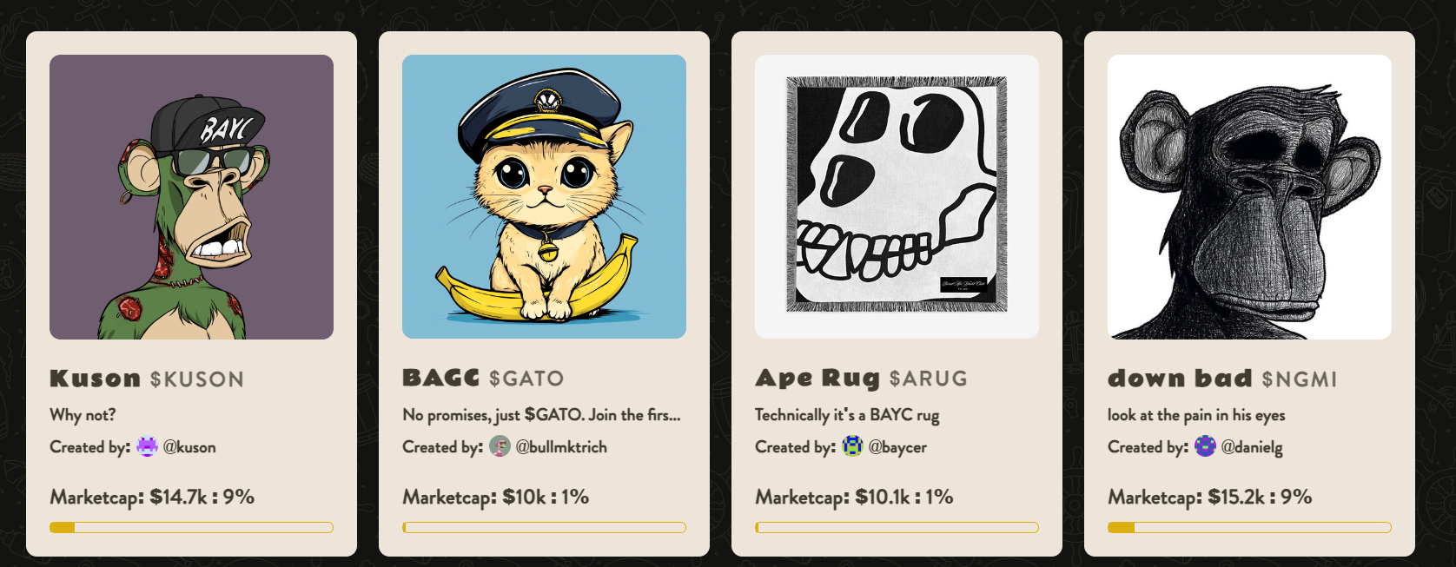Visit the @kuson creator profile link
1456x567 pixels.
tap(189, 447)
